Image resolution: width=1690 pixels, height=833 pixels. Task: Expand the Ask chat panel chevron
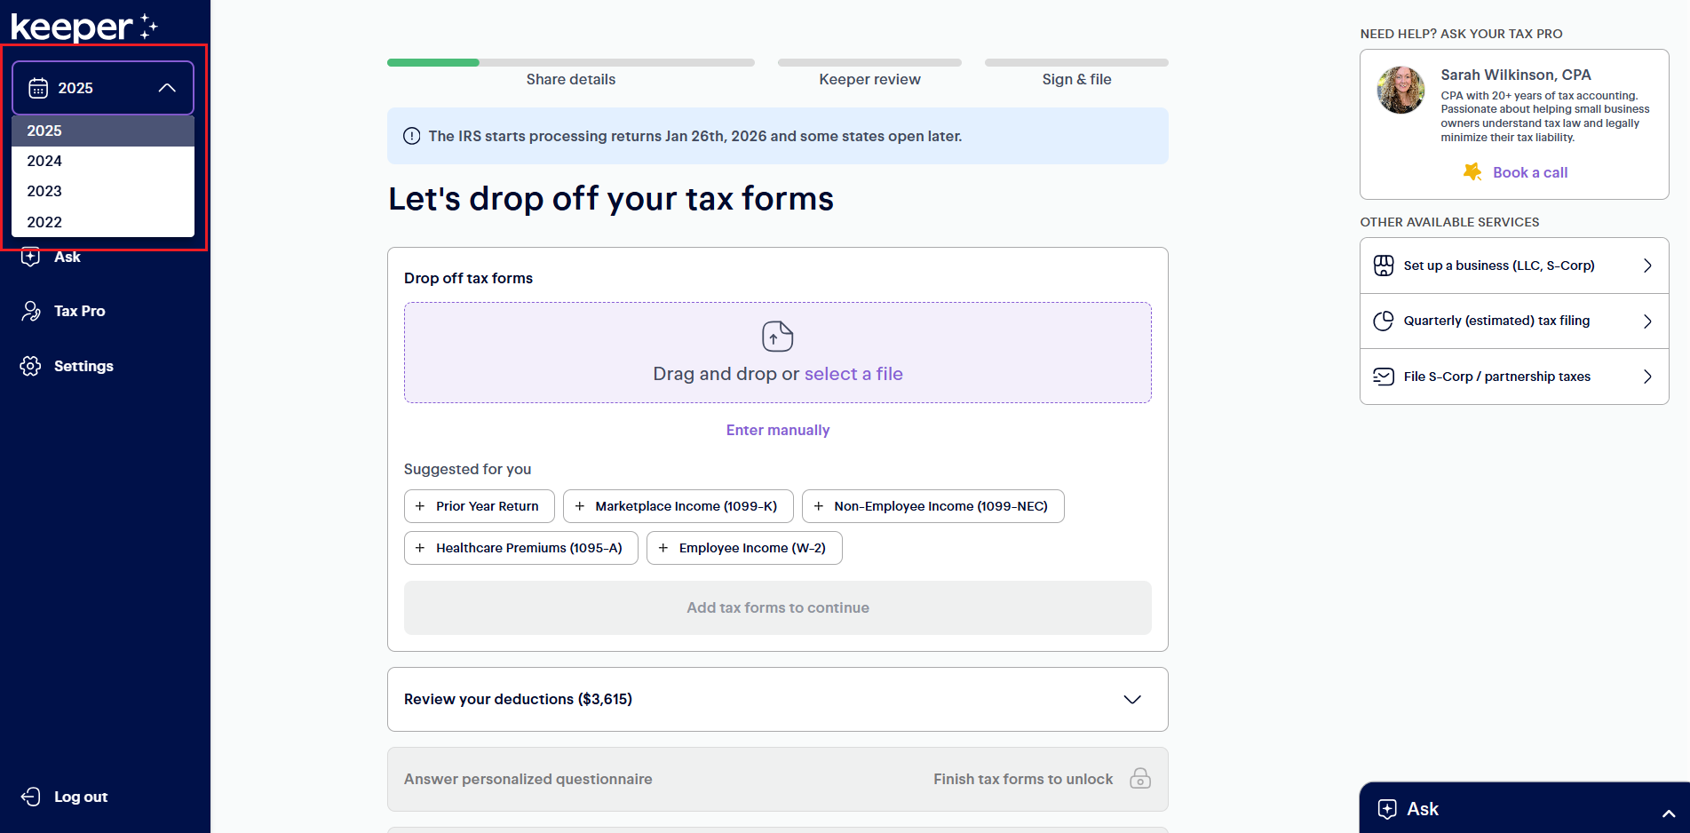[x=1668, y=813]
